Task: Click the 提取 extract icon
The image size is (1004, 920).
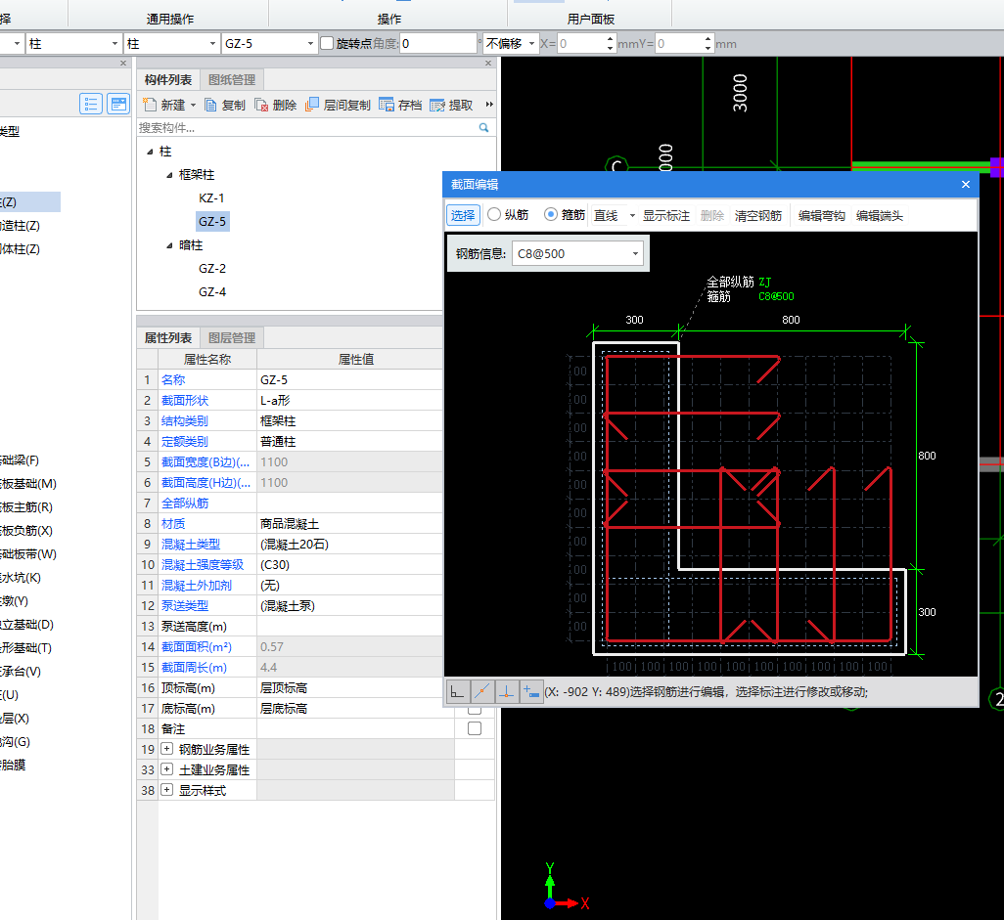Action: [x=437, y=105]
